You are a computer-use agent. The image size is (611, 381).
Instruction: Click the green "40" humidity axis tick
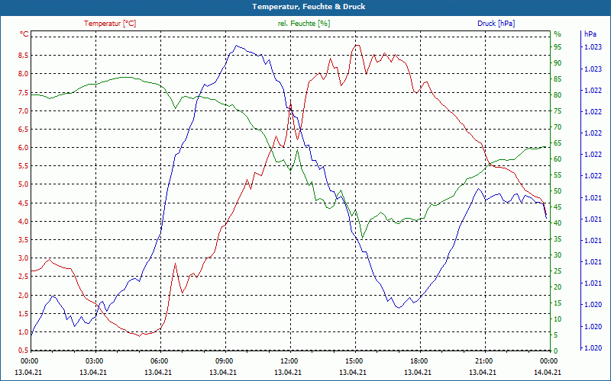point(558,223)
